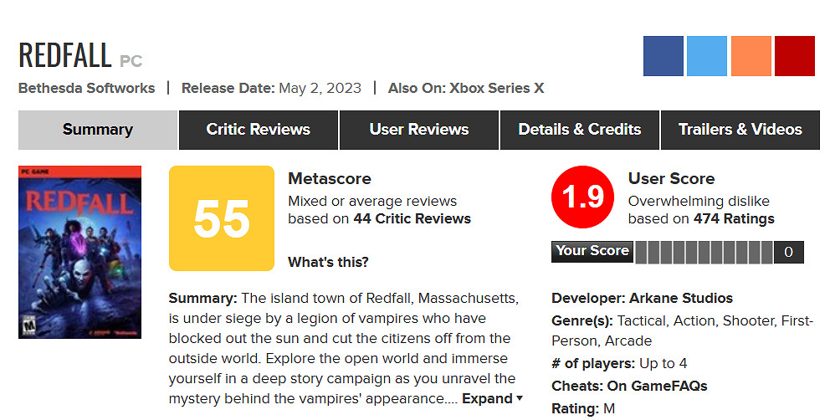Click the orange share square
This screenshot has width=830, height=420.
[x=751, y=56]
